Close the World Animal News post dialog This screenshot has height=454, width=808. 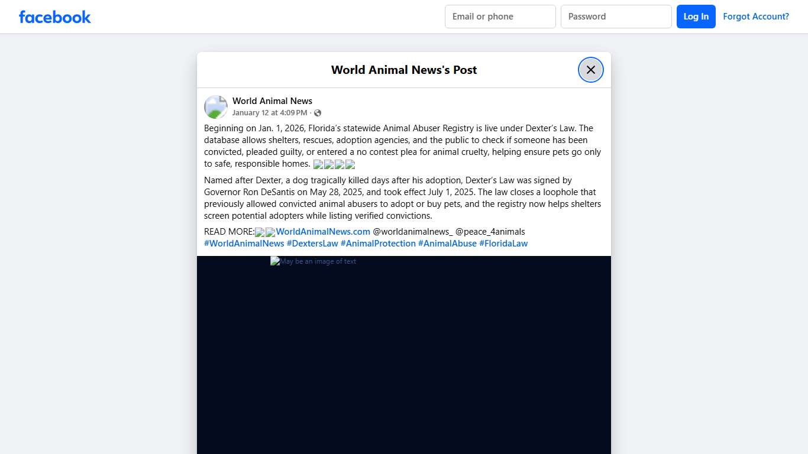click(590, 70)
